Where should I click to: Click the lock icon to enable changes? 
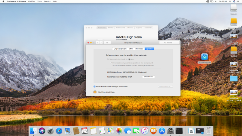pos(95,92)
